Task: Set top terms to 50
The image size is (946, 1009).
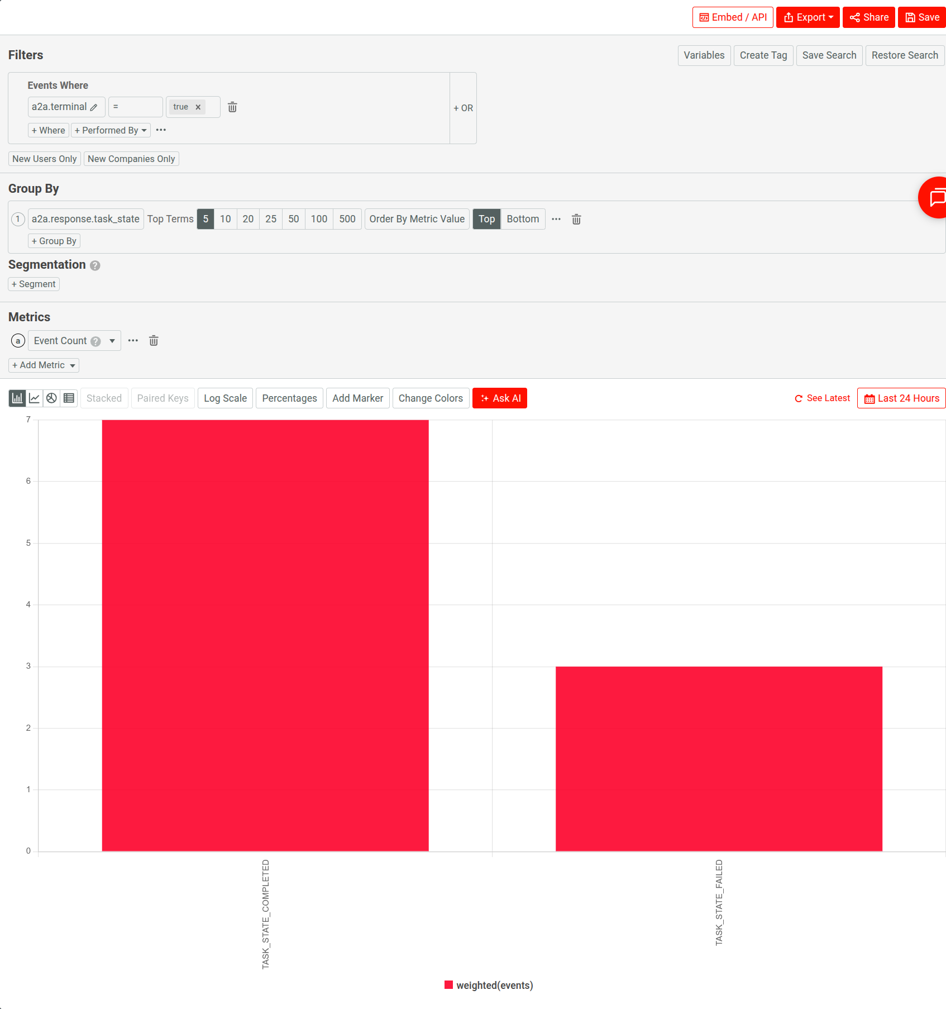Action: click(x=294, y=219)
